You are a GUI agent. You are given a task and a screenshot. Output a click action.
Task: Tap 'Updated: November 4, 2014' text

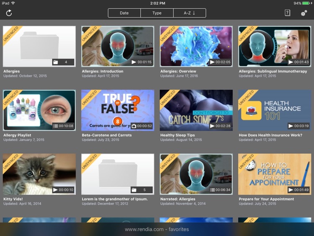(183, 204)
